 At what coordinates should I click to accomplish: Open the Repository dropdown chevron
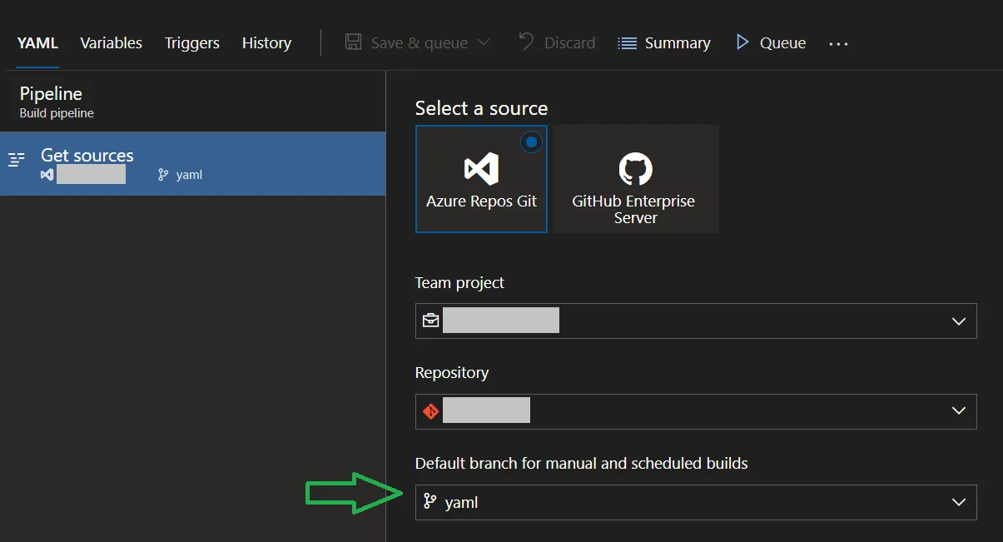[959, 411]
